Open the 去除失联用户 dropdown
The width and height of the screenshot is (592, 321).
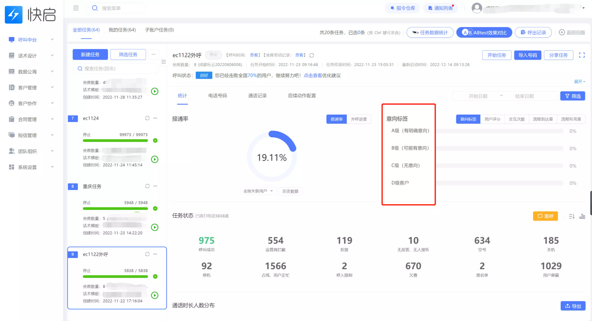click(x=258, y=191)
